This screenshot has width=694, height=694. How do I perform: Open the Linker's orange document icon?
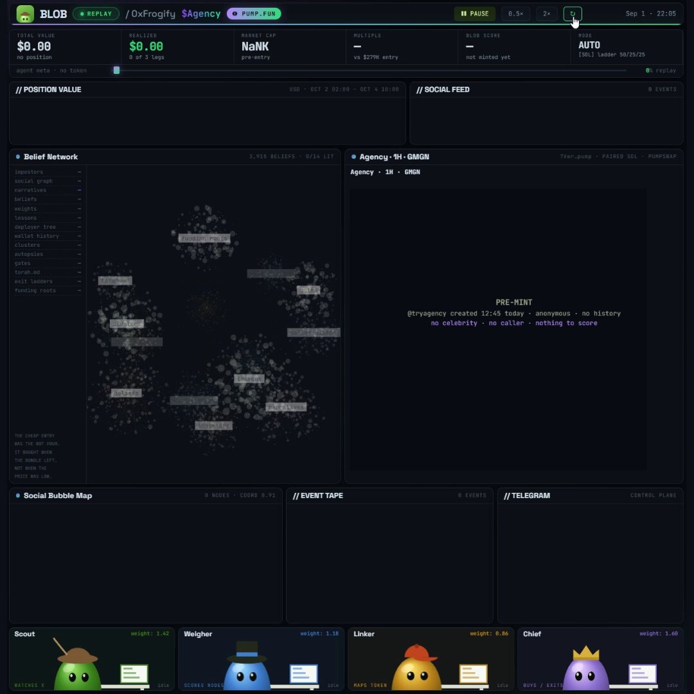(473, 673)
